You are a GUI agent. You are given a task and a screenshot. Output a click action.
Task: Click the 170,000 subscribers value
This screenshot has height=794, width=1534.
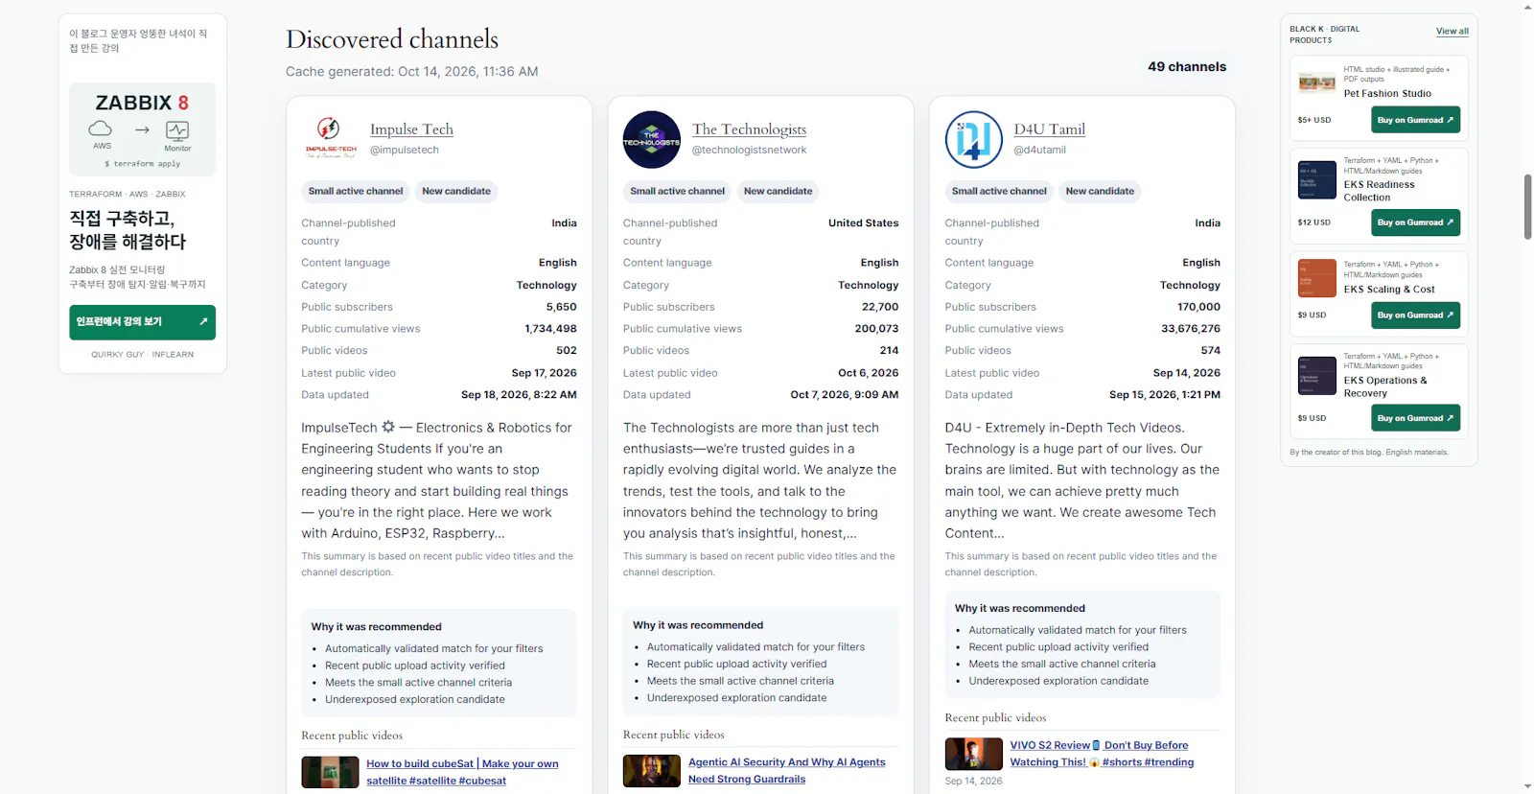[1198, 308]
